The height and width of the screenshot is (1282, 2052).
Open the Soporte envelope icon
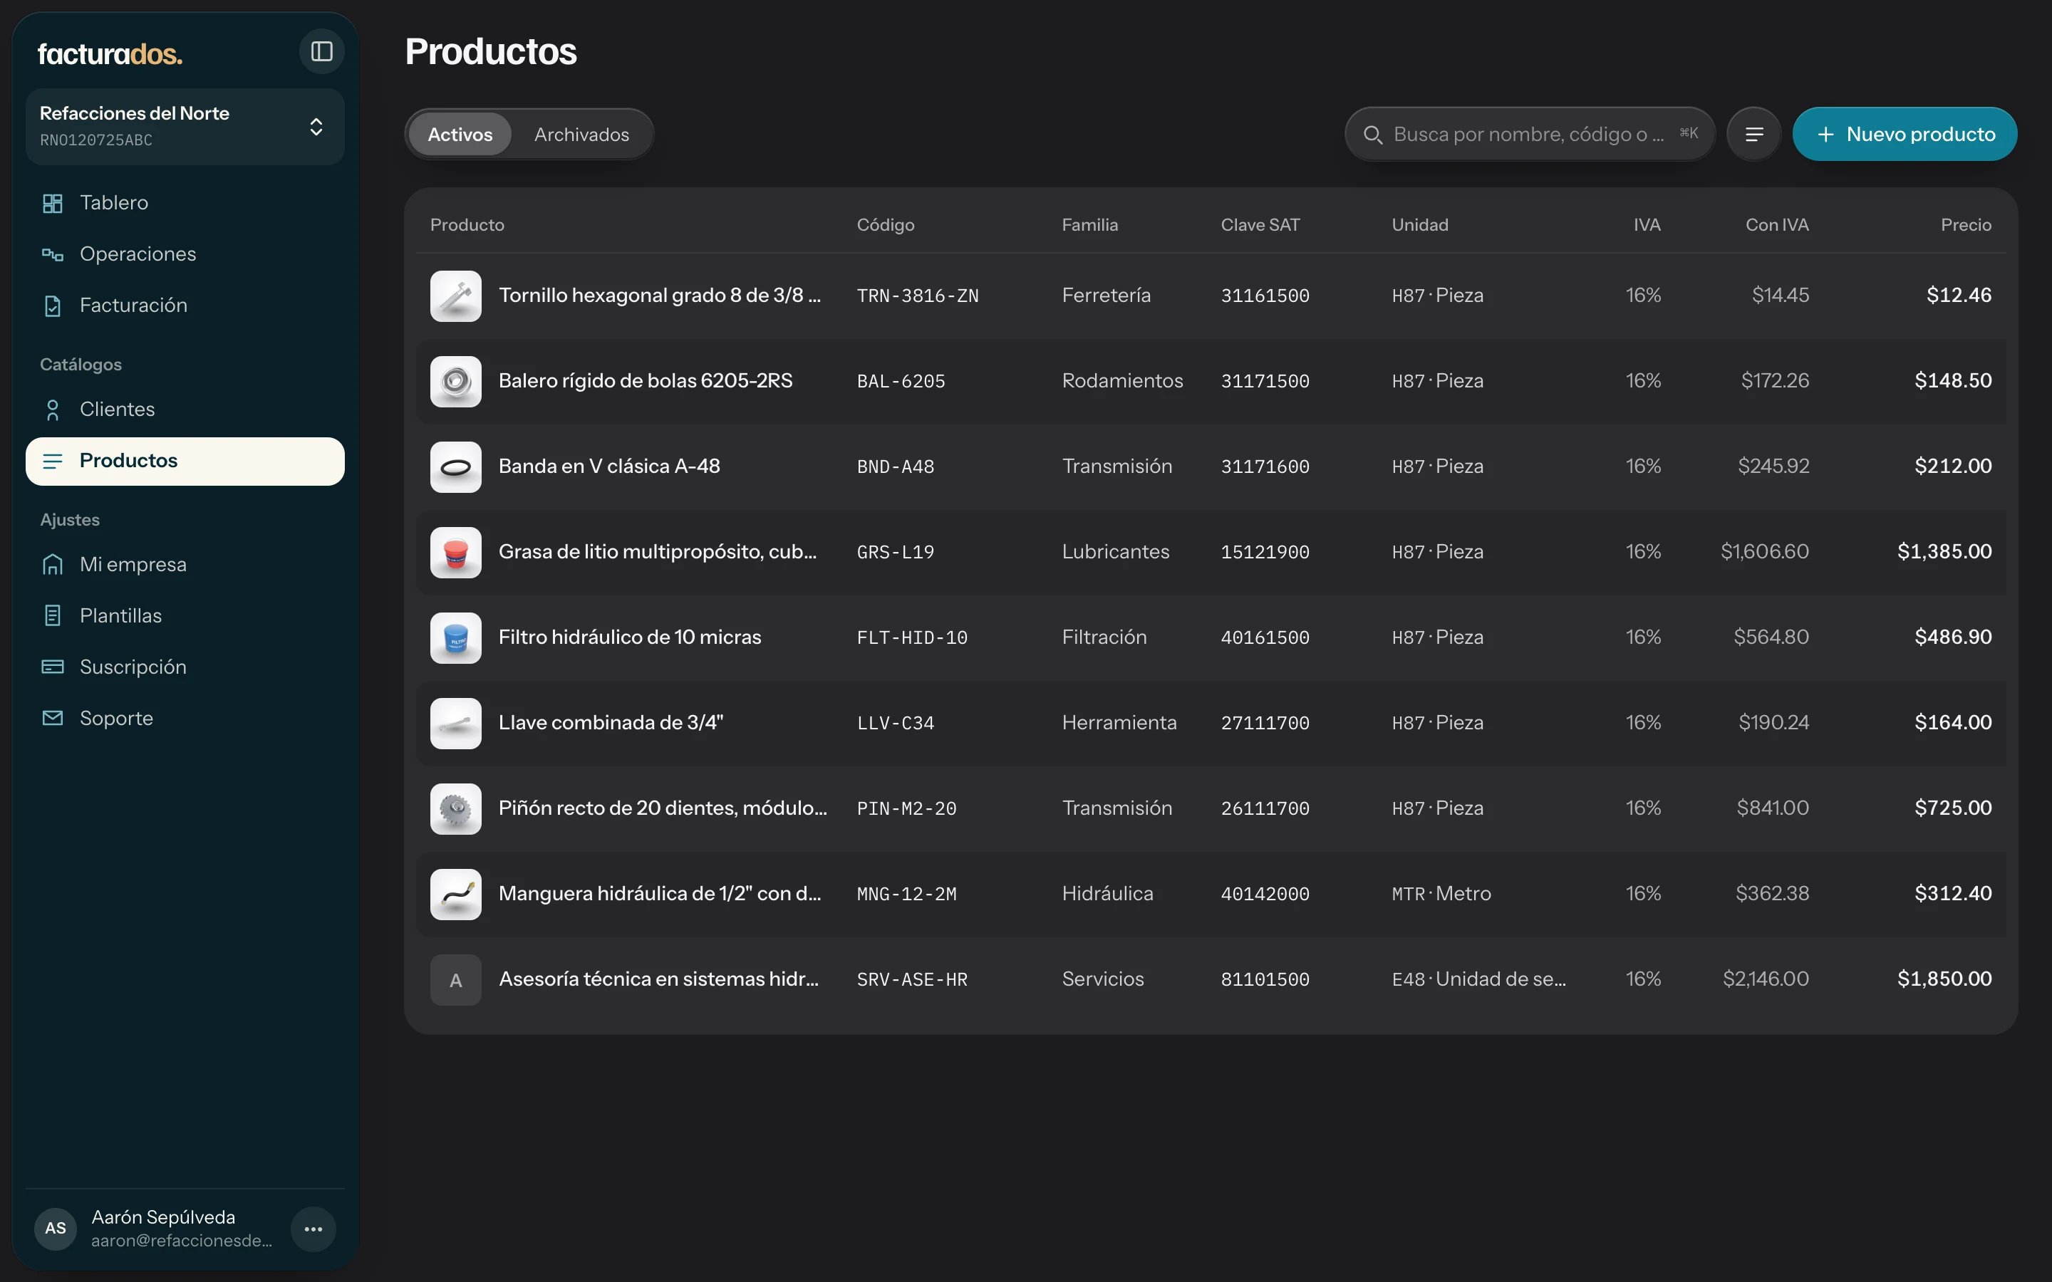(53, 719)
